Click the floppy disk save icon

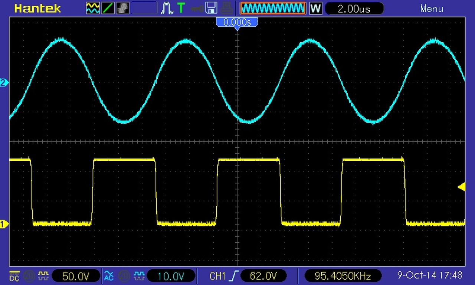[x=211, y=8]
